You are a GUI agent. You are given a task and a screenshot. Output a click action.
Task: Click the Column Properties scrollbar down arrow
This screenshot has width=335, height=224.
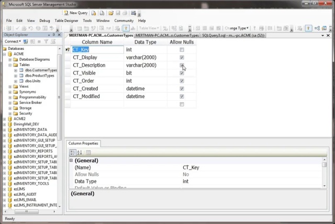pyautogui.click(x=325, y=186)
